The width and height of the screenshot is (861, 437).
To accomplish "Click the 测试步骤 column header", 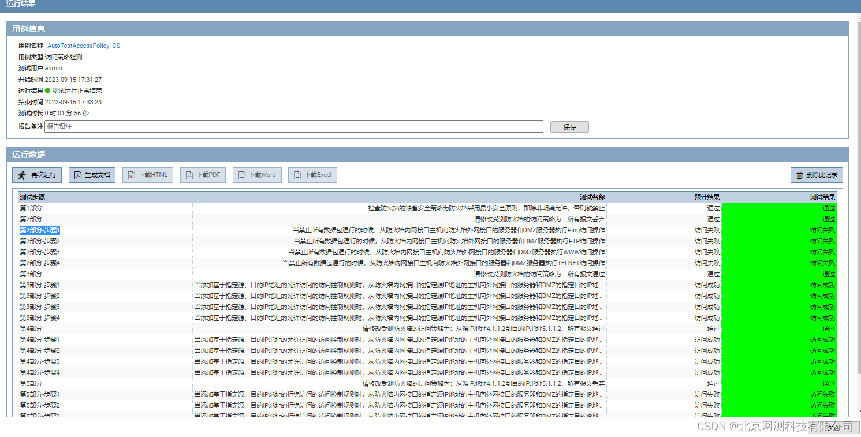I will tap(32, 197).
